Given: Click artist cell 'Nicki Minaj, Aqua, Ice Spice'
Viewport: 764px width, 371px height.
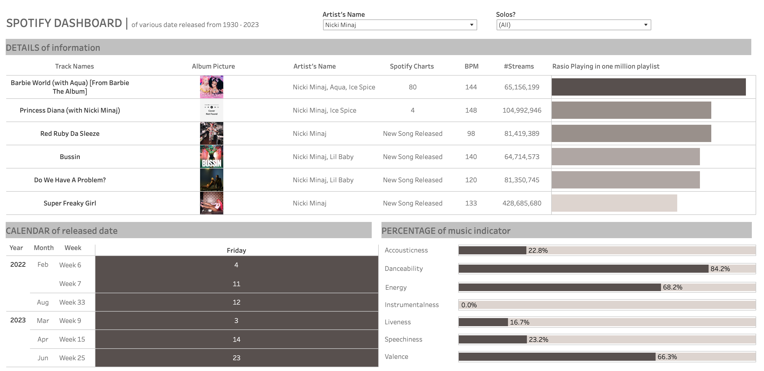Looking at the screenshot, I should tap(334, 87).
